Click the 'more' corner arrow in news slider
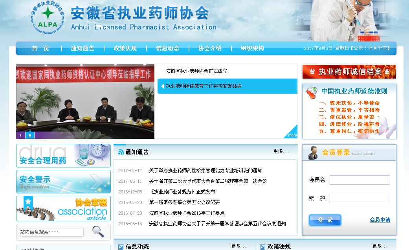 click(292, 133)
